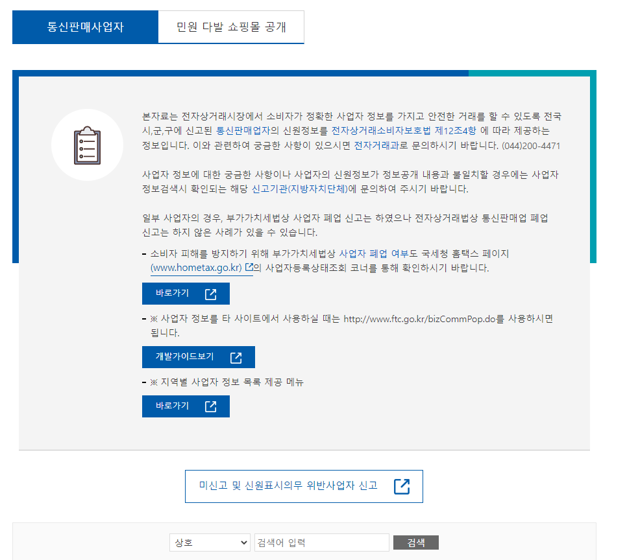Click the 지역별 사업자 정보 목록 제공 메뉴 text
Image resolution: width=627 pixels, height=560 pixels.
[232, 382]
